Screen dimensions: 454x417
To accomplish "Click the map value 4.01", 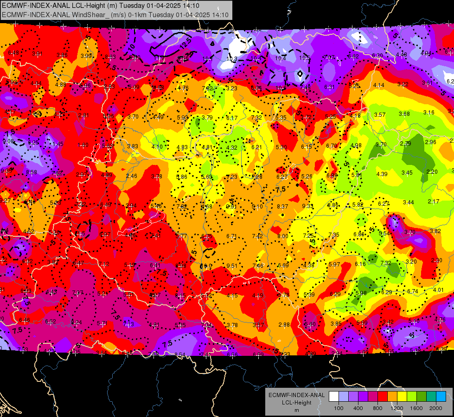I will (438, 290).
